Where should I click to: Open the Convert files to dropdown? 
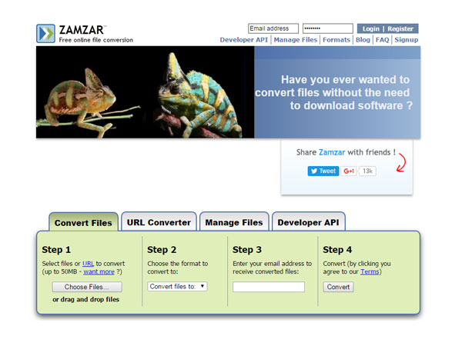point(177,287)
